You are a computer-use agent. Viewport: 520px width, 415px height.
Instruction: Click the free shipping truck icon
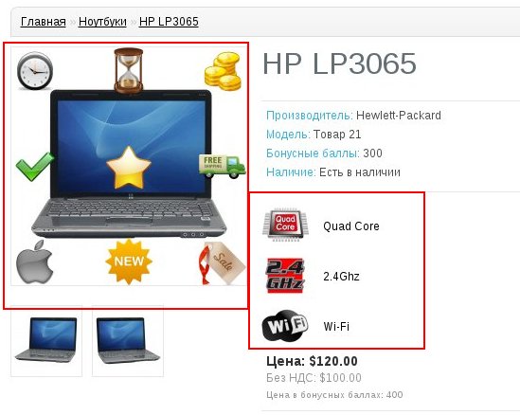click(223, 166)
